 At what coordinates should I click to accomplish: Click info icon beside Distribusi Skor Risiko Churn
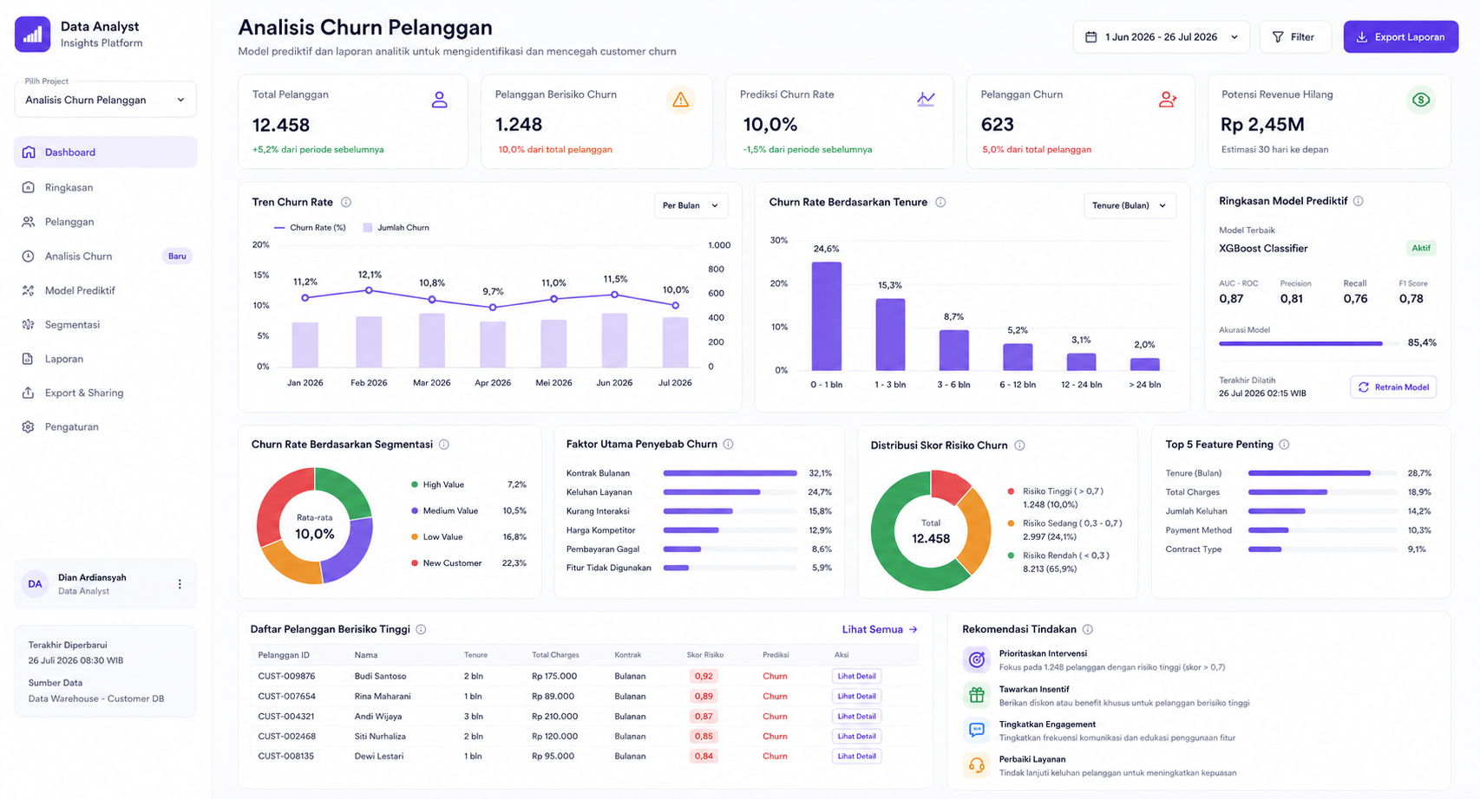1020,445
